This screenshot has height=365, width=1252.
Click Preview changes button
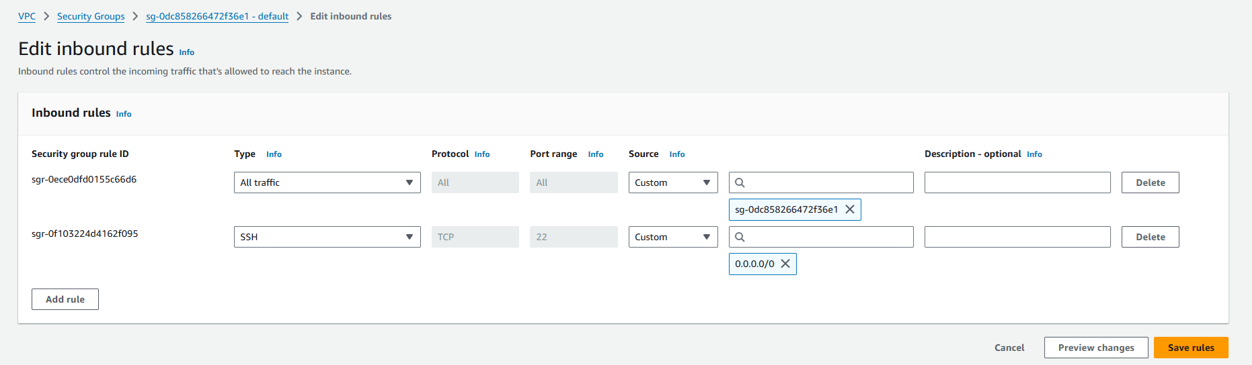pyautogui.click(x=1096, y=348)
